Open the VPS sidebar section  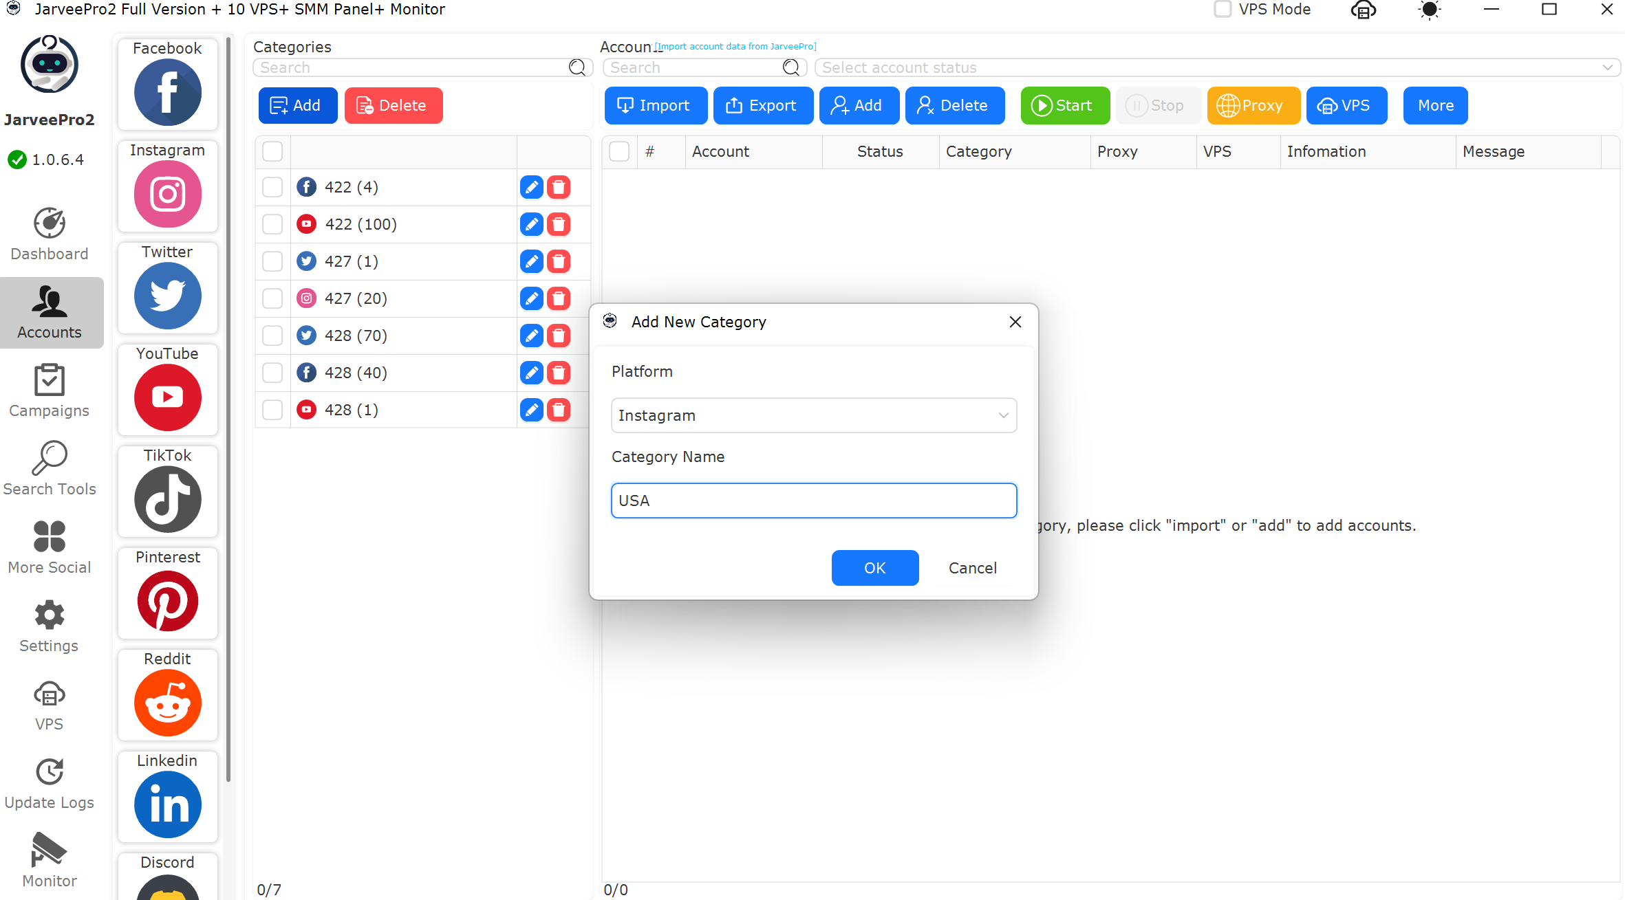pyautogui.click(x=50, y=705)
